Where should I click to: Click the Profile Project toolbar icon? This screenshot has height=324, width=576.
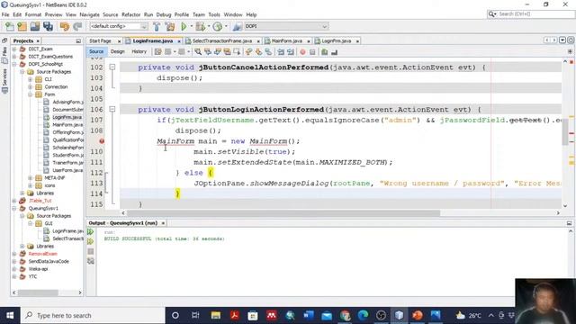218,26
